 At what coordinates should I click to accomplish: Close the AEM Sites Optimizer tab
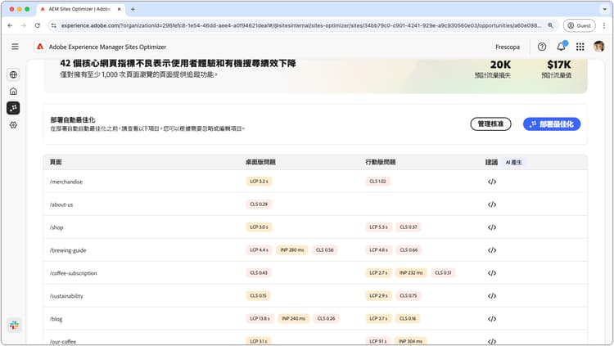(x=119, y=9)
